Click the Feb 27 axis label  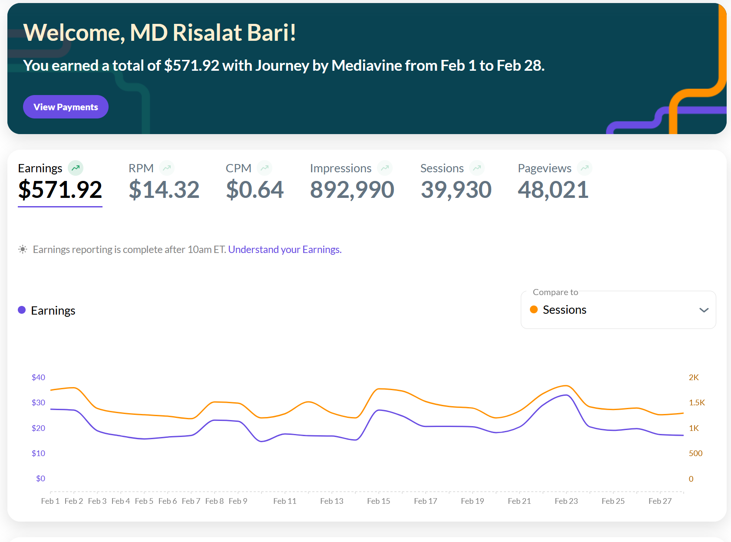[660, 501]
